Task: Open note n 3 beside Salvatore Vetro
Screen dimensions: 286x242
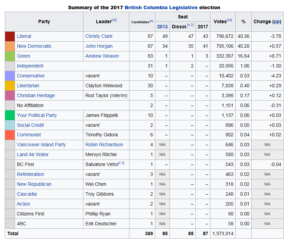Action: (121, 163)
